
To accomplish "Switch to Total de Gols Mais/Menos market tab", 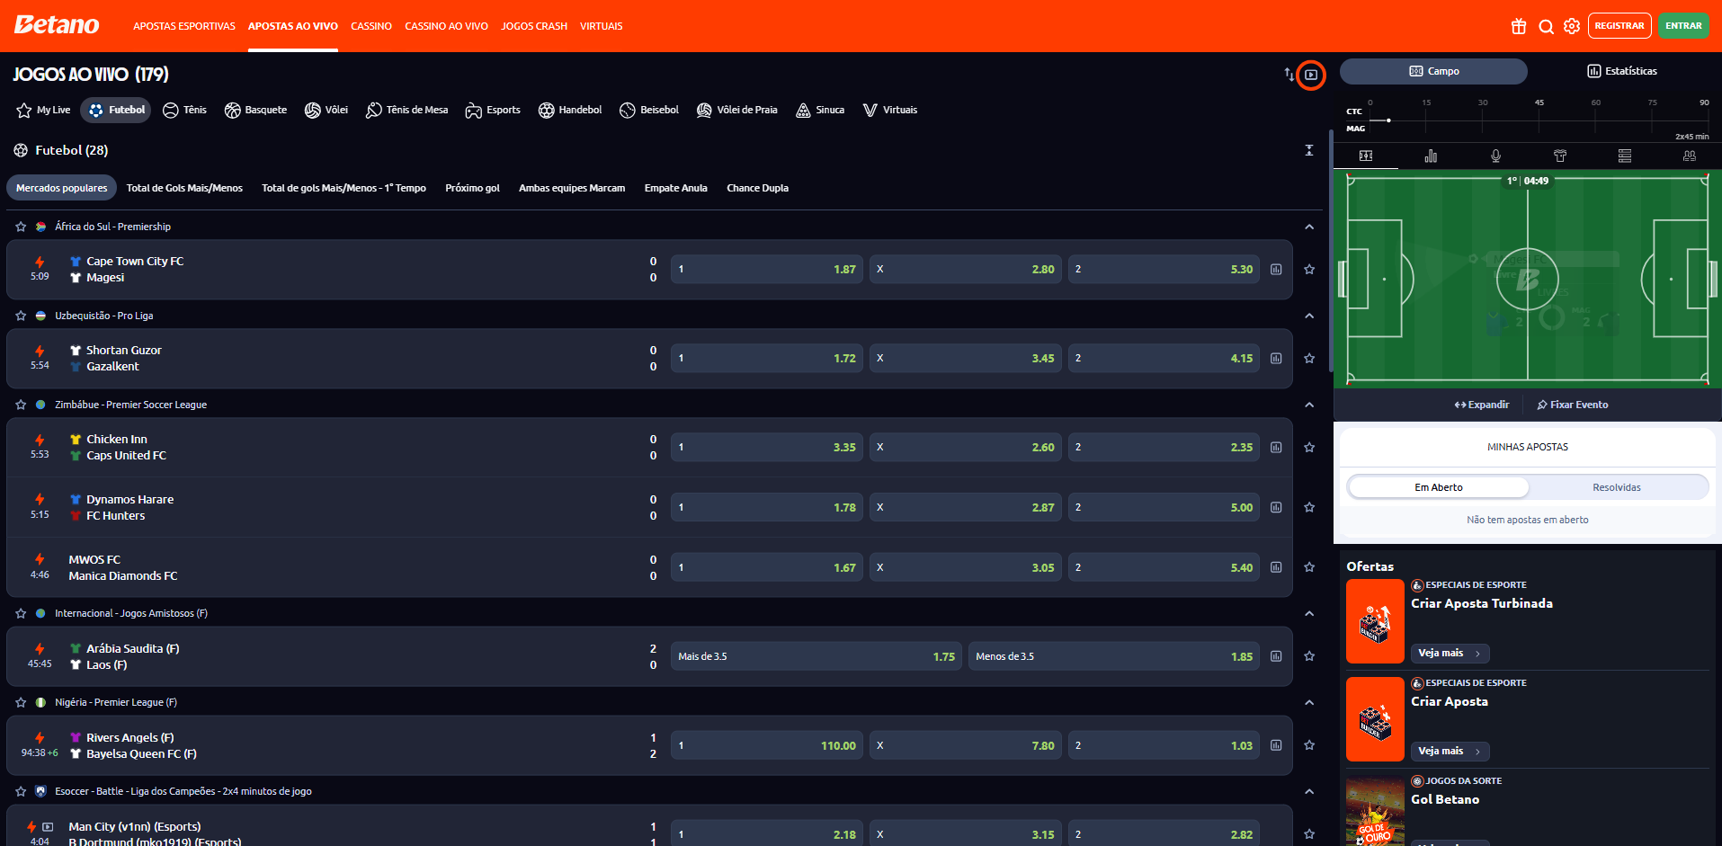I will point(184,188).
